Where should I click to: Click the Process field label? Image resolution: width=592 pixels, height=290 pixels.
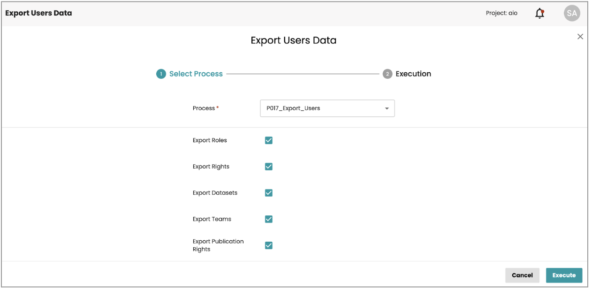click(204, 108)
